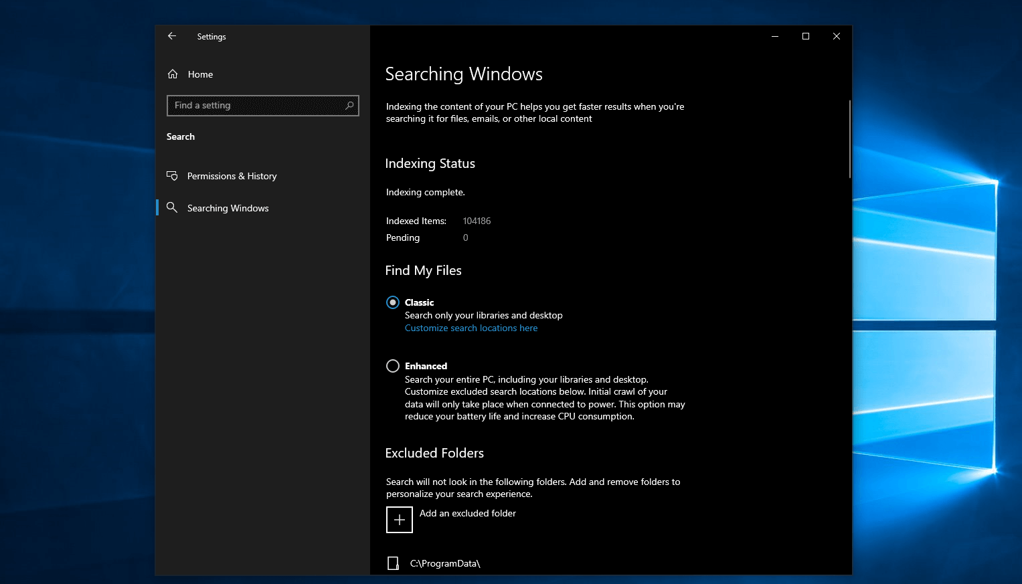Open the Home icon in sidebar
Screen dimensions: 1022x584
pyautogui.click(x=173, y=74)
